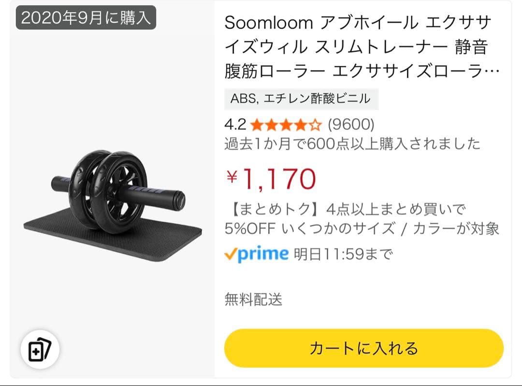Click the first orange star icon
Screen dimensions: 522x386
click(x=257, y=125)
